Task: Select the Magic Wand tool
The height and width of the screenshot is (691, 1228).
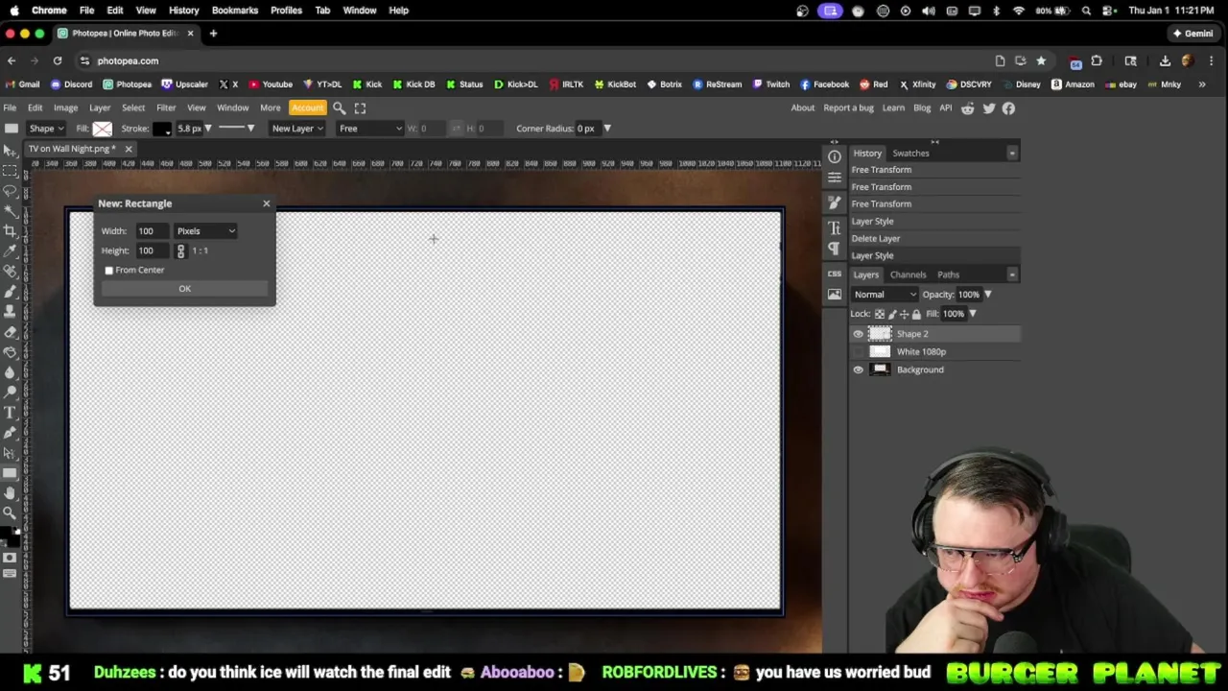Action: pos(11,211)
